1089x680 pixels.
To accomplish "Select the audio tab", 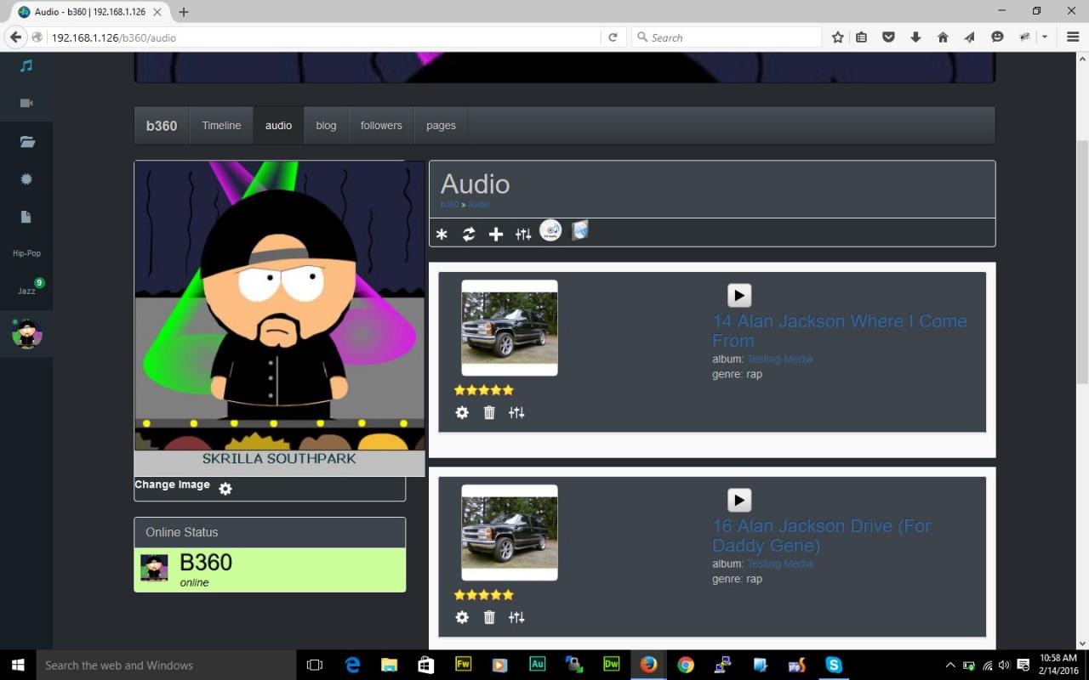I will [278, 126].
